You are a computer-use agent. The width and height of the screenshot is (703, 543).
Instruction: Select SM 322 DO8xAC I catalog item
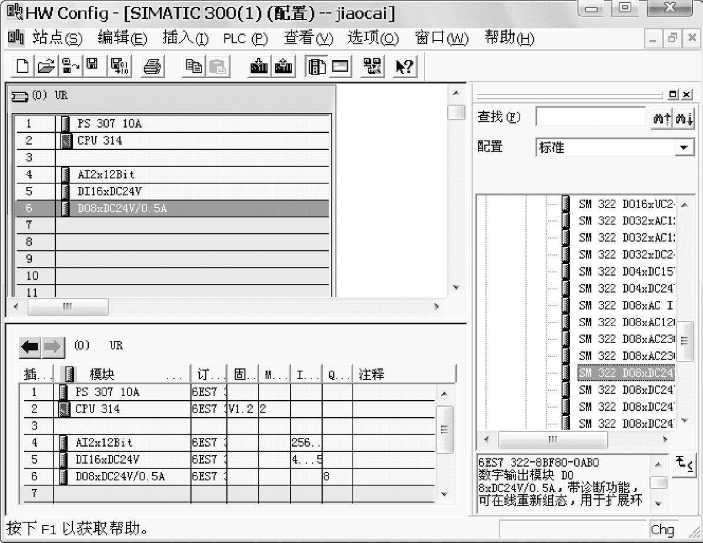[x=626, y=306]
